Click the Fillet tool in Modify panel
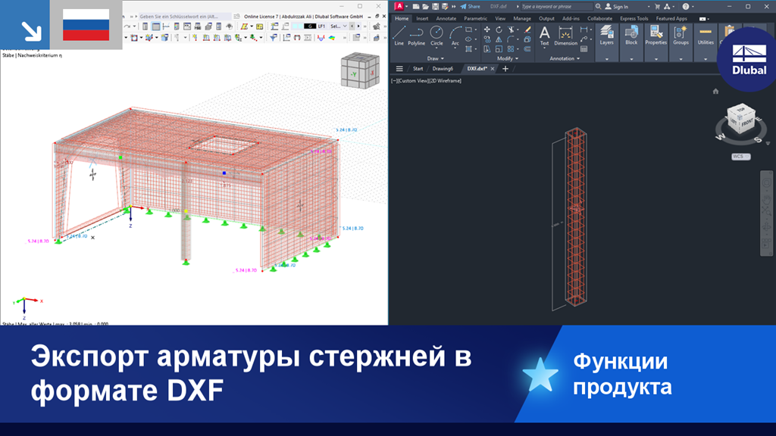This screenshot has width=776, height=436. (510, 39)
